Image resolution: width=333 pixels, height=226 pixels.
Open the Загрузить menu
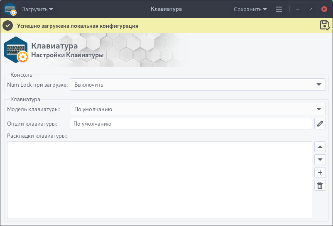37,9
